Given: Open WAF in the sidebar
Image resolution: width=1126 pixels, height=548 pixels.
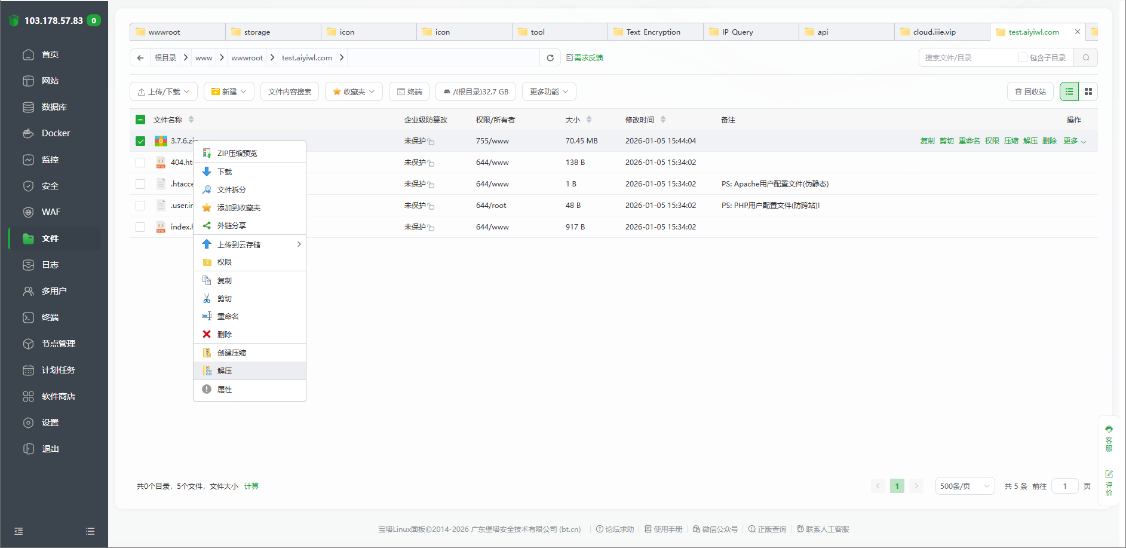Looking at the screenshot, I should click(51, 212).
